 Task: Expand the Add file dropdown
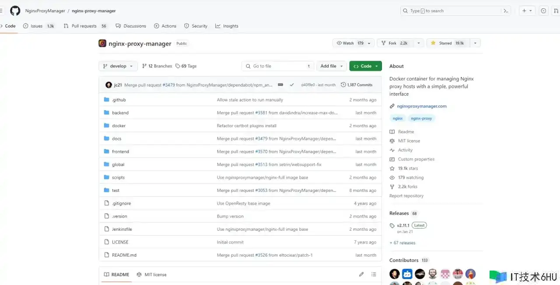331,66
